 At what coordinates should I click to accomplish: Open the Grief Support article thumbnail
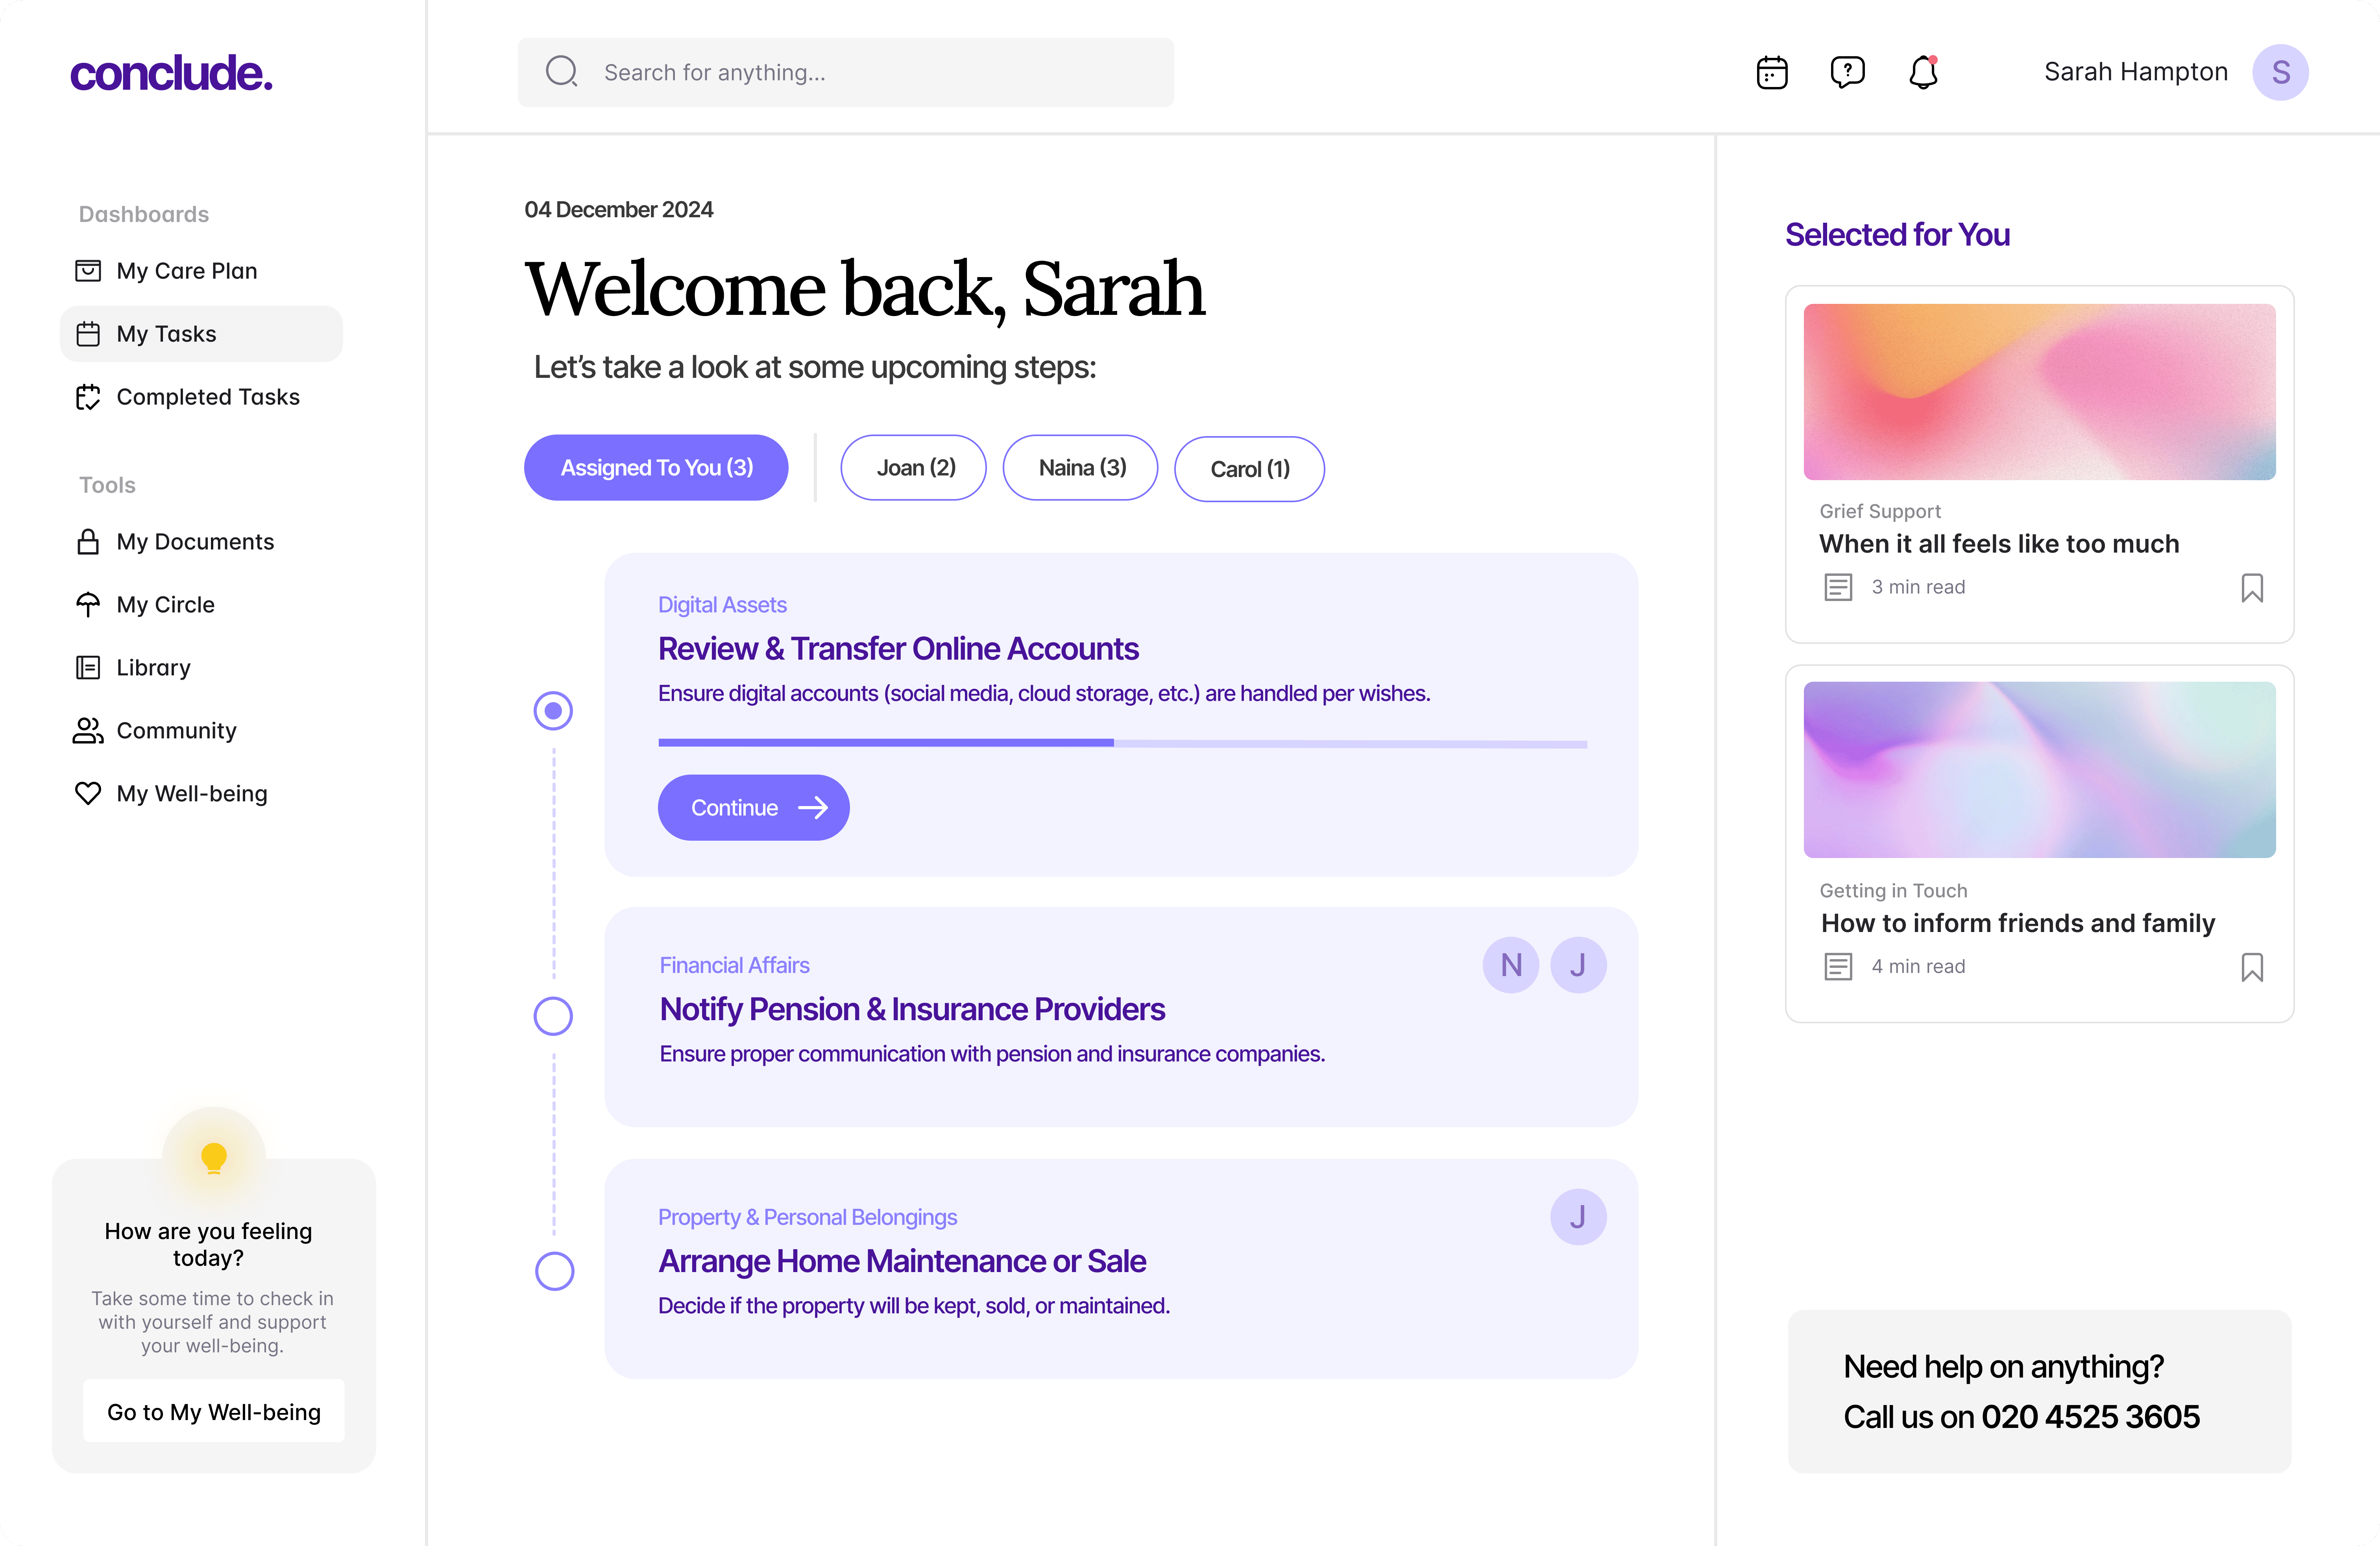[x=2040, y=392]
